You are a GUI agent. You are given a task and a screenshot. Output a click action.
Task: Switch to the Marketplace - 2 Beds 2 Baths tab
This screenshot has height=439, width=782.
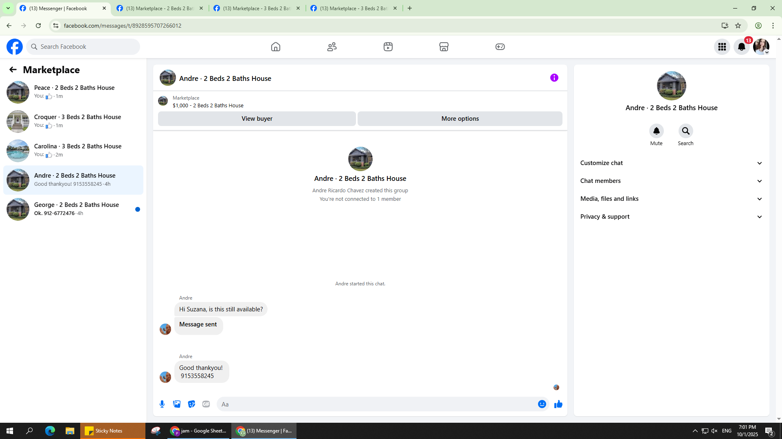(x=160, y=8)
